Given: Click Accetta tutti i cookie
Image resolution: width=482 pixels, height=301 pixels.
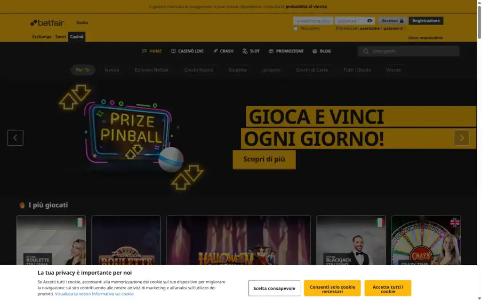Looking at the screenshot, I should pos(388,288).
